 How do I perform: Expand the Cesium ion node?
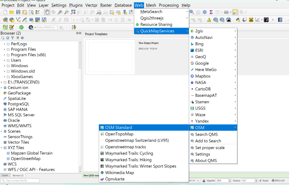(1, 88)
